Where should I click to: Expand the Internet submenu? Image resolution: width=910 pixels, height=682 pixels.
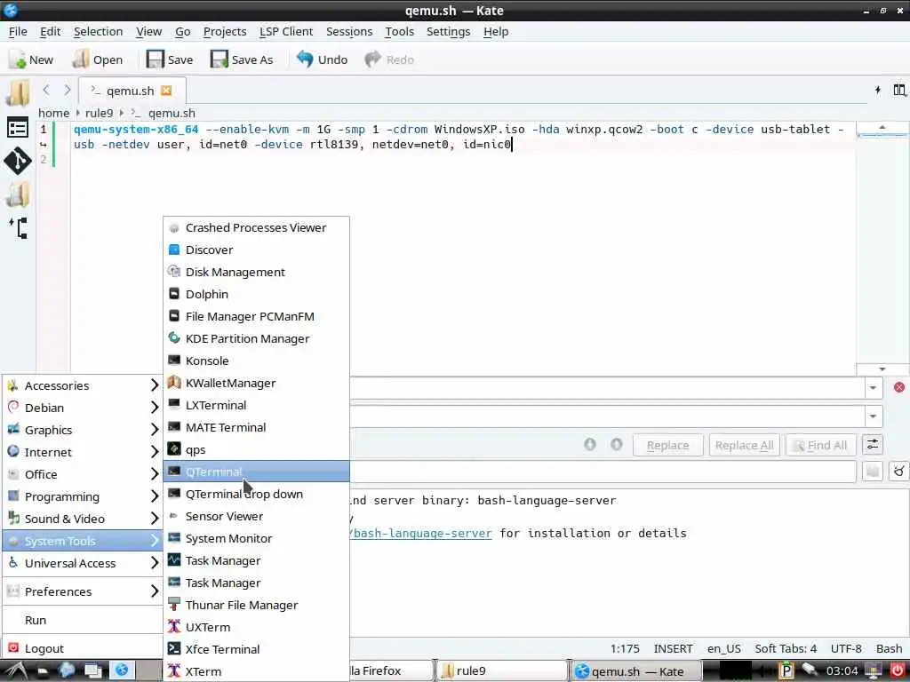click(x=83, y=452)
